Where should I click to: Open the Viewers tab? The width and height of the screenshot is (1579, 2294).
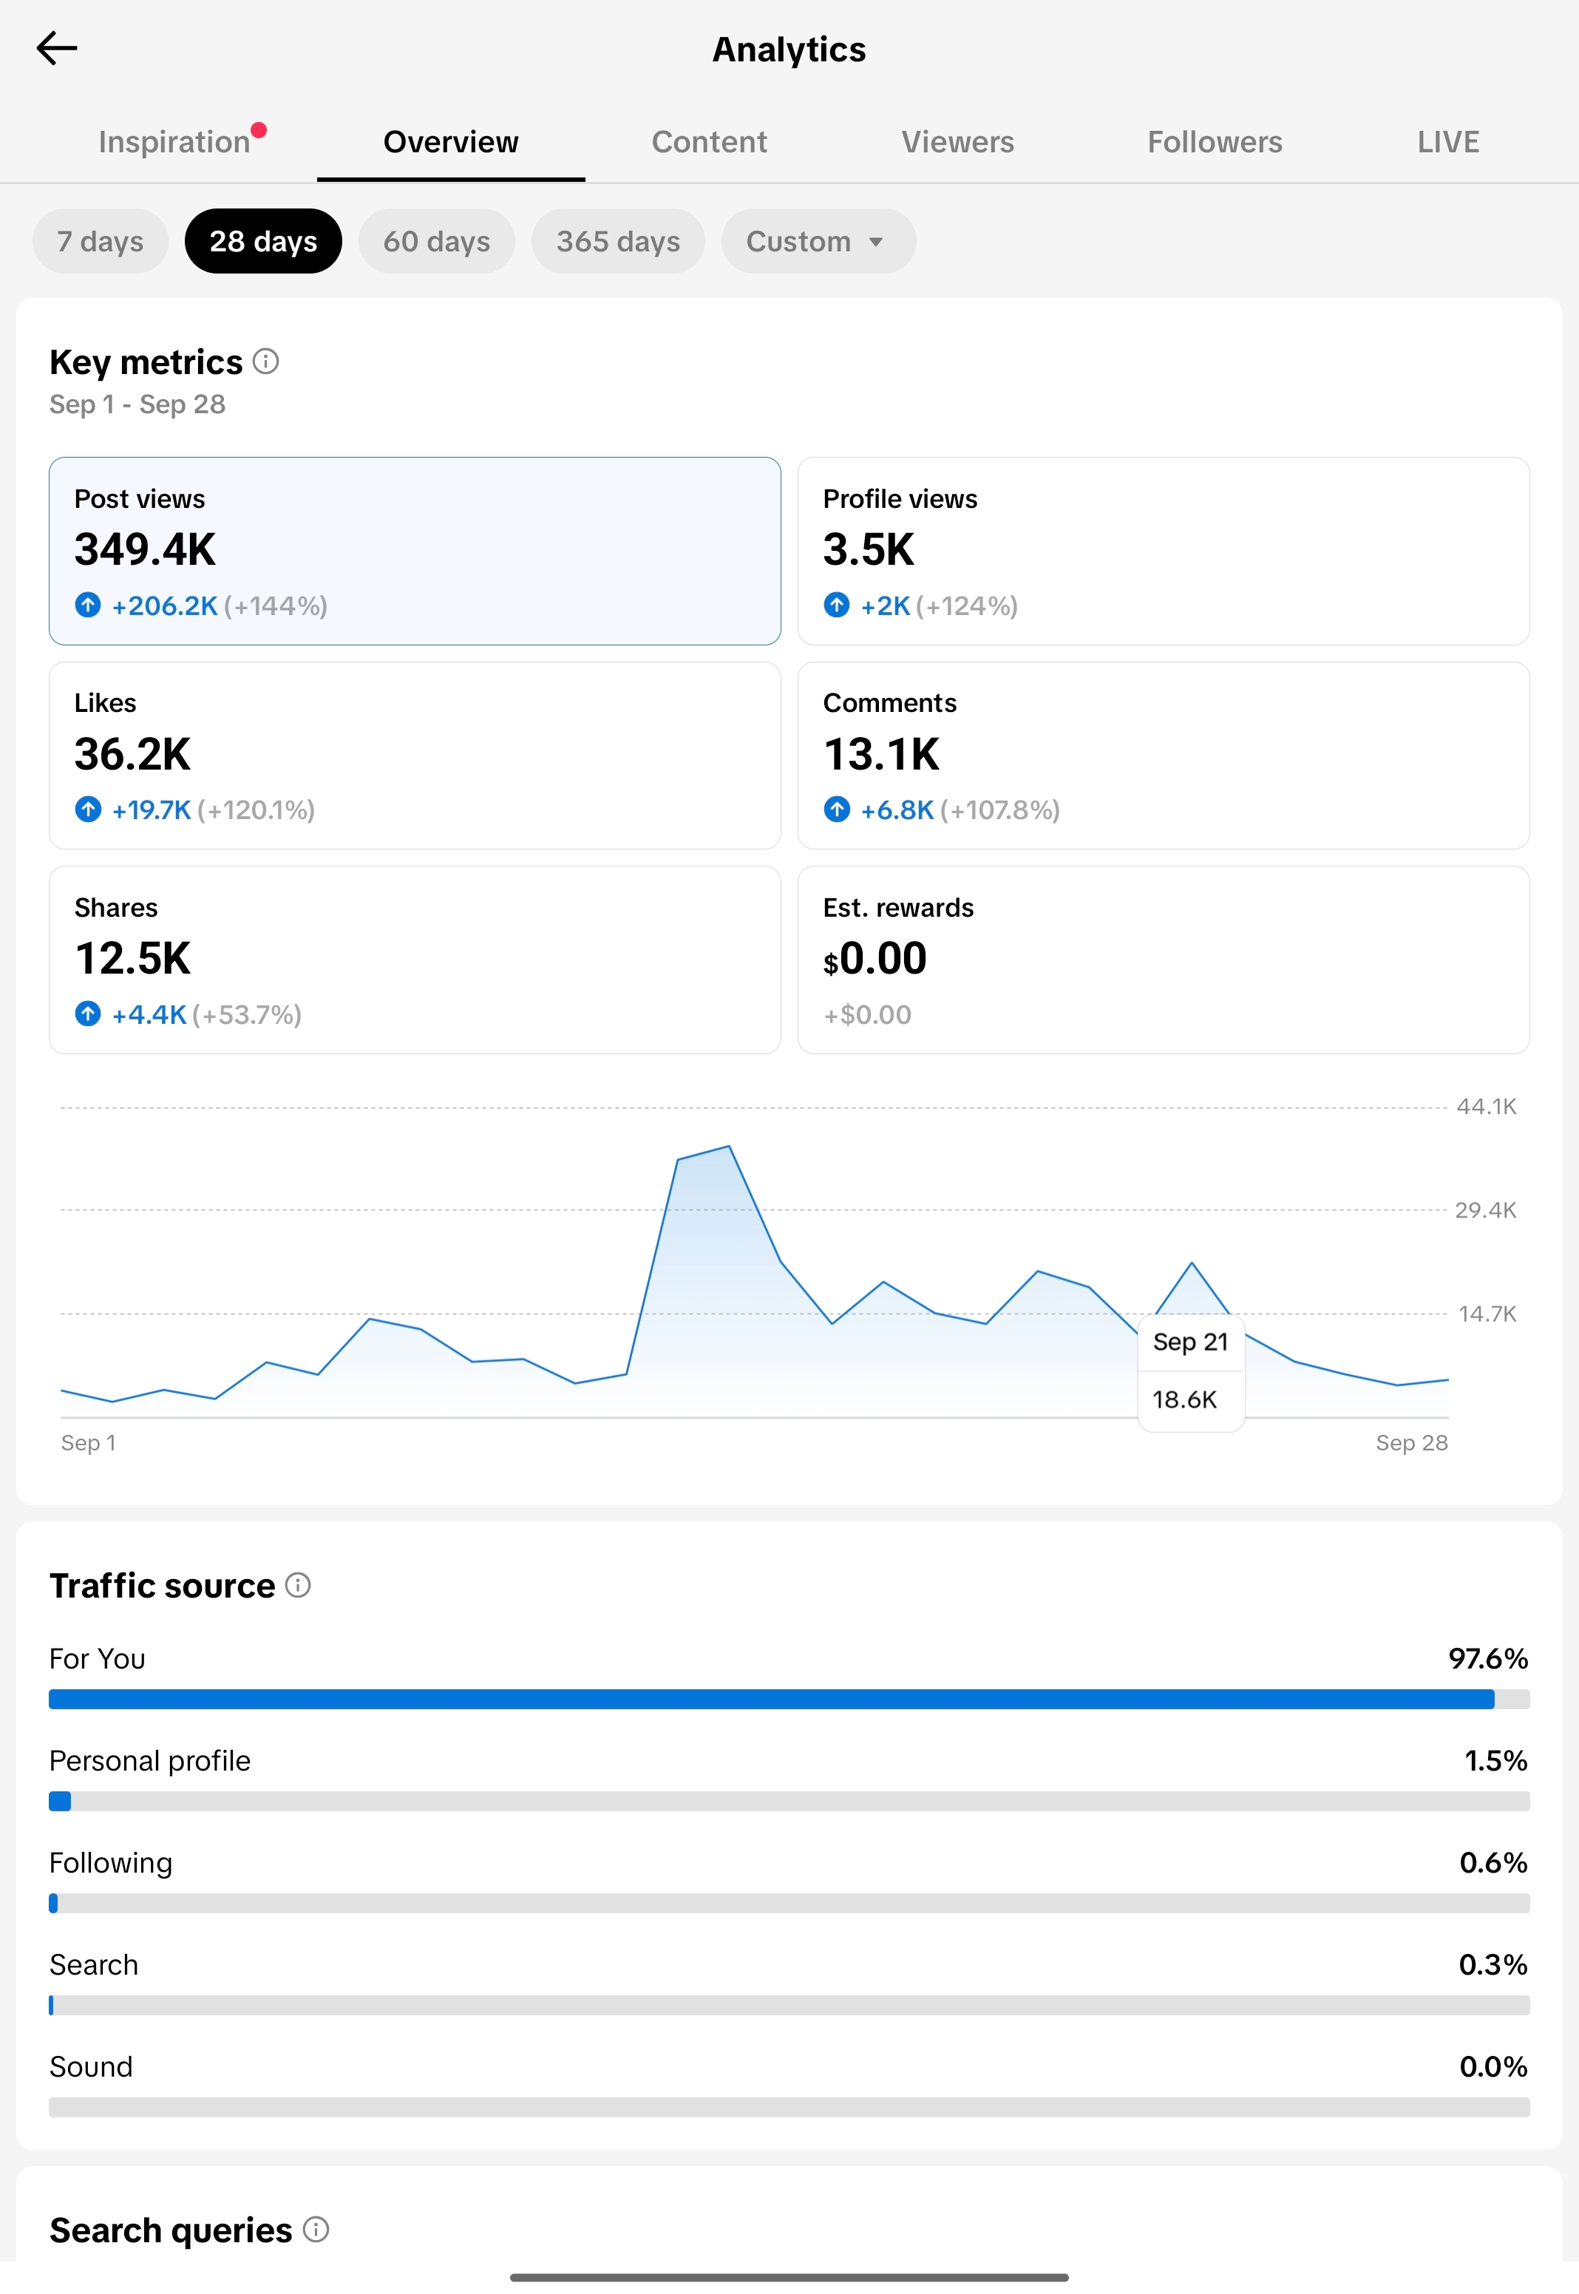pyautogui.click(x=958, y=141)
